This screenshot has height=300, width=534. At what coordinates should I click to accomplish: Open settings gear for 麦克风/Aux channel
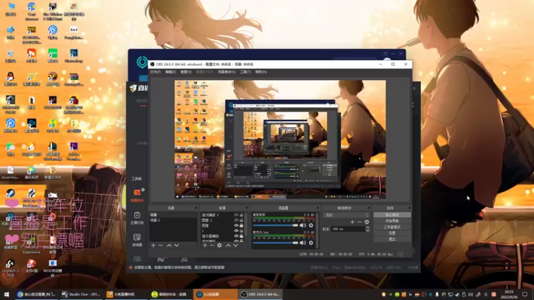[x=310, y=243]
